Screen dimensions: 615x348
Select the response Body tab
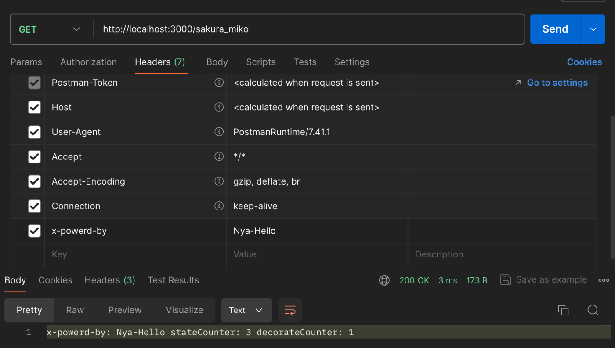click(x=15, y=280)
